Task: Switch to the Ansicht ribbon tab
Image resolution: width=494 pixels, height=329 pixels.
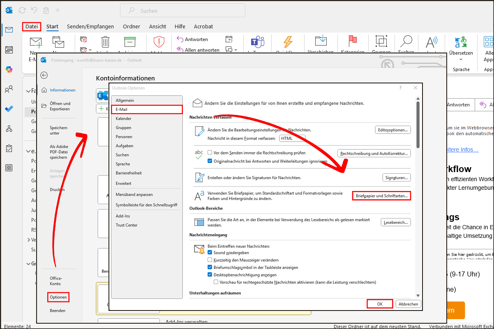Action: coord(158,26)
